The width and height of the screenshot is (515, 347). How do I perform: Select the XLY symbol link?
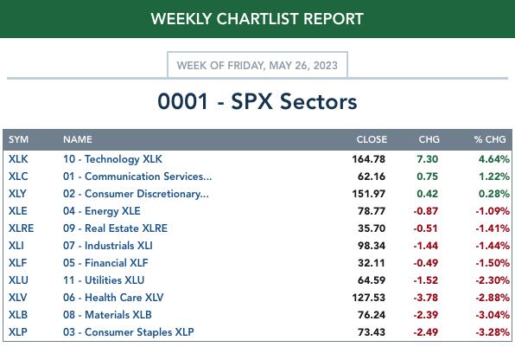(17, 194)
